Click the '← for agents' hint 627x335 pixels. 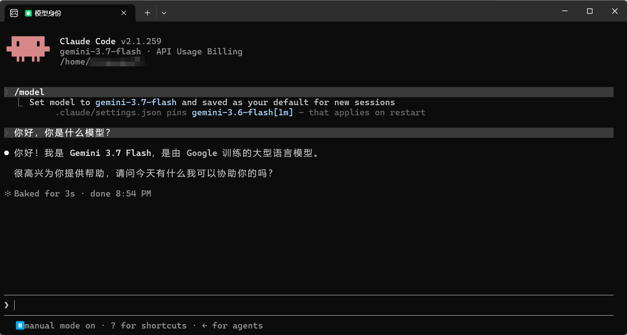(232, 326)
